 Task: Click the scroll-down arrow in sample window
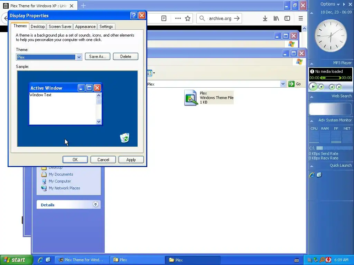click(99, 122)
